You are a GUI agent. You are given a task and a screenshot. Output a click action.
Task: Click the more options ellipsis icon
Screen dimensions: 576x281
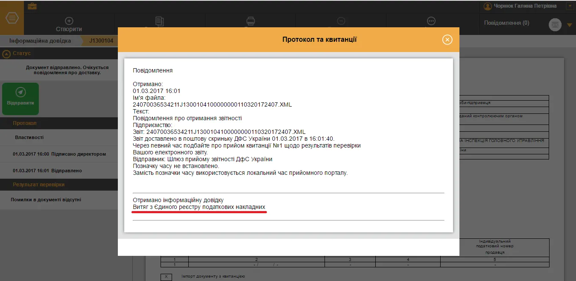click(x=431, y=21)
